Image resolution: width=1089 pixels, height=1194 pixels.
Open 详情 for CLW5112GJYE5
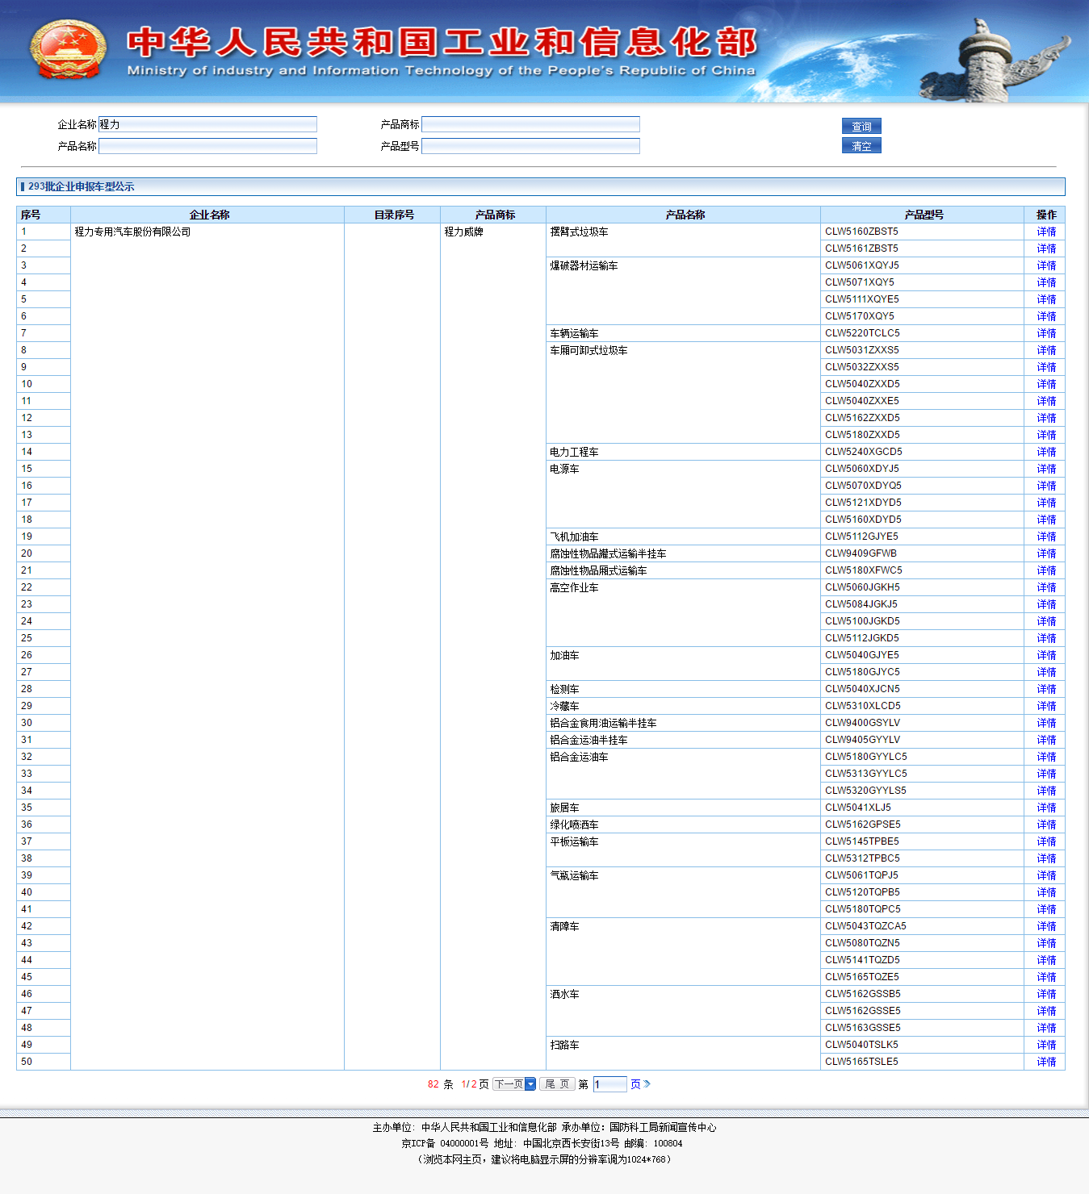[x=1046, y=536]
